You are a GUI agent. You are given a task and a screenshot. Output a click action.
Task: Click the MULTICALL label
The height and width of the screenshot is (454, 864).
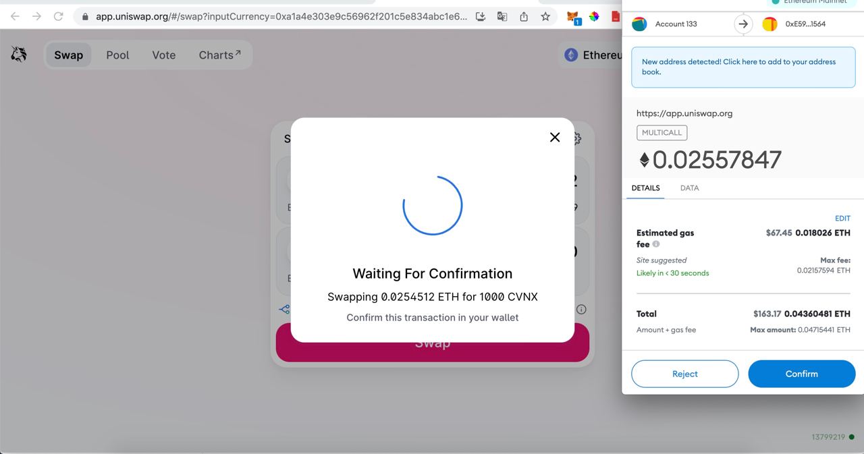point(661,133)
